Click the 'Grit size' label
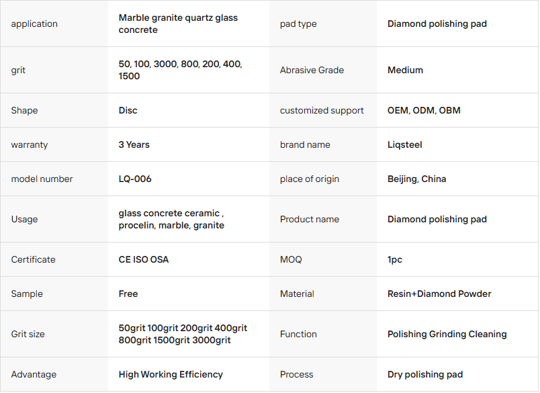The width and height of the screenshot is (540, 393). tap(28, 334)
